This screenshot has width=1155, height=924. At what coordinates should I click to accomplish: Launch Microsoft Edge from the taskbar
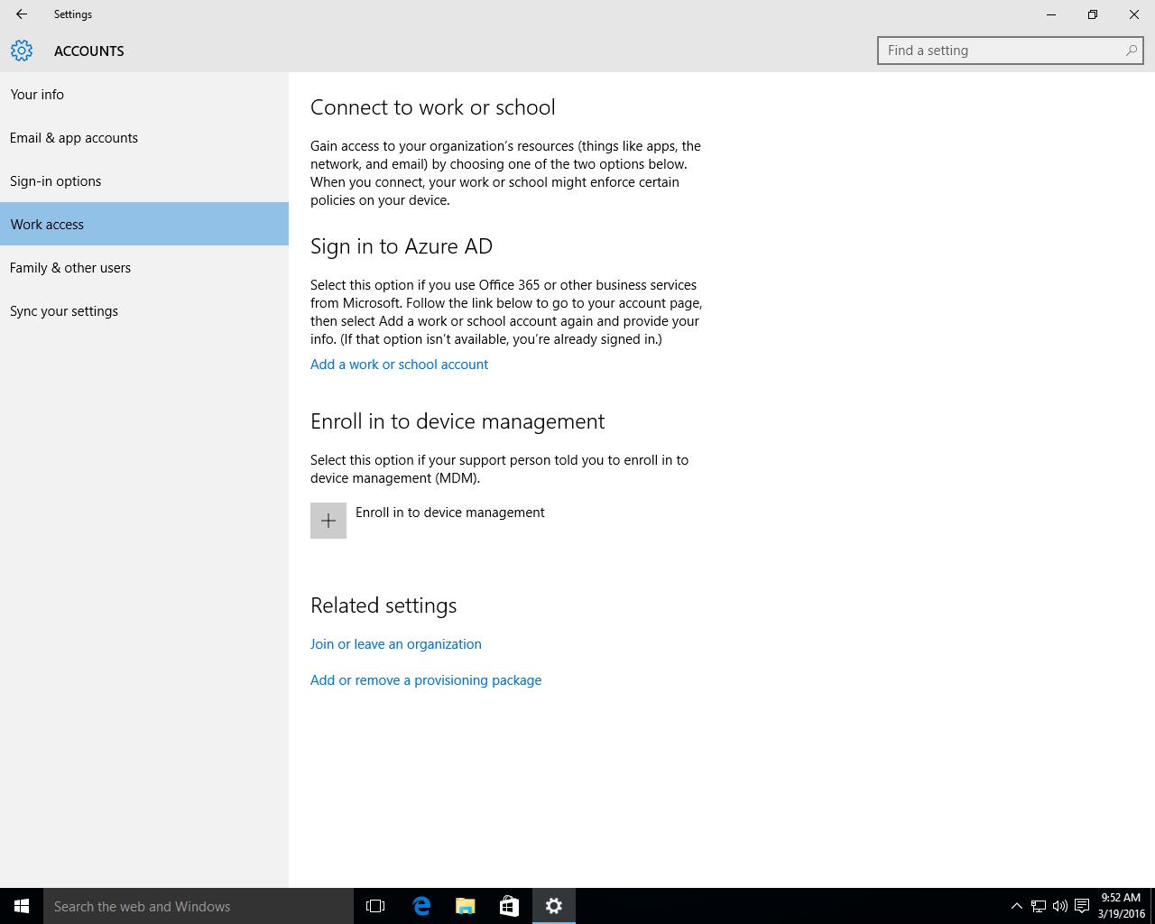pos(421,906)
